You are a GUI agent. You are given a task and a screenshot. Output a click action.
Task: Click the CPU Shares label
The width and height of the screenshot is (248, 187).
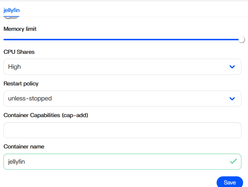pyautogui.click(x=19, y=52)
